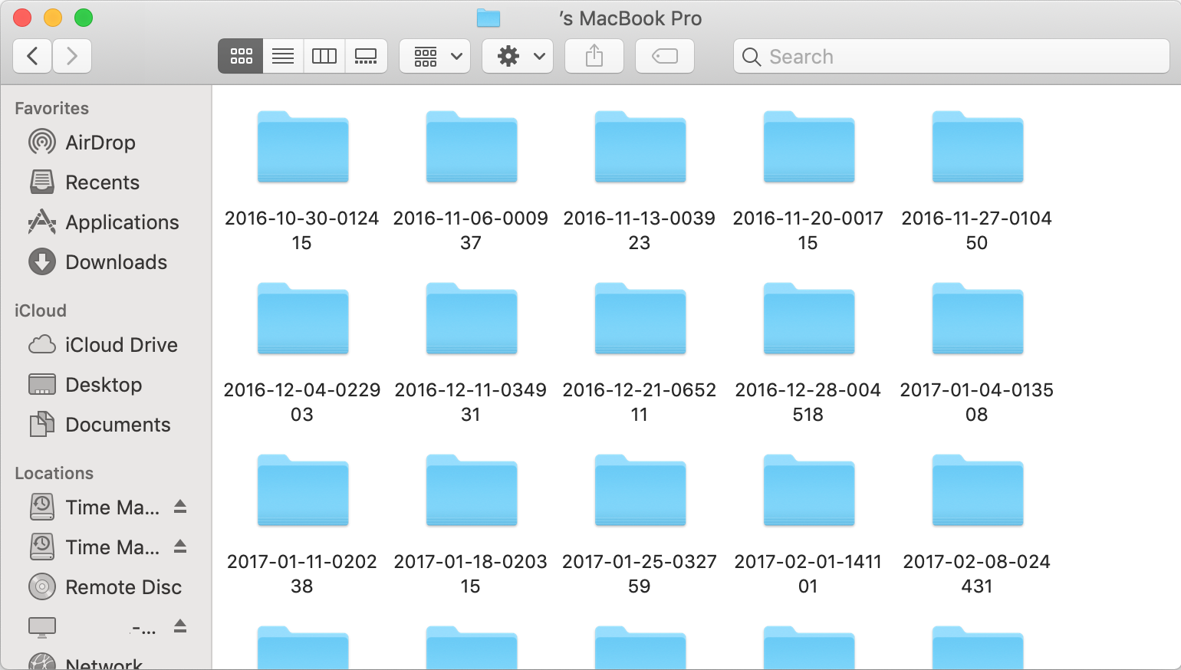This screenshot has width=1181, height=670.
Task: Focus the Search field
Action: 952,56
